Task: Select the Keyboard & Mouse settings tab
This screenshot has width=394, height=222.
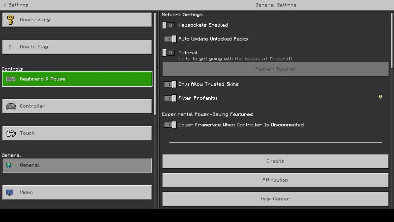Action: [77, 79]
